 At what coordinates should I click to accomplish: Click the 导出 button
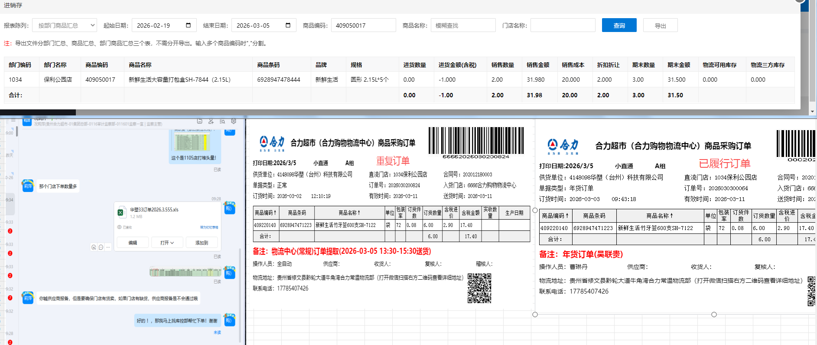pos(660,26)
